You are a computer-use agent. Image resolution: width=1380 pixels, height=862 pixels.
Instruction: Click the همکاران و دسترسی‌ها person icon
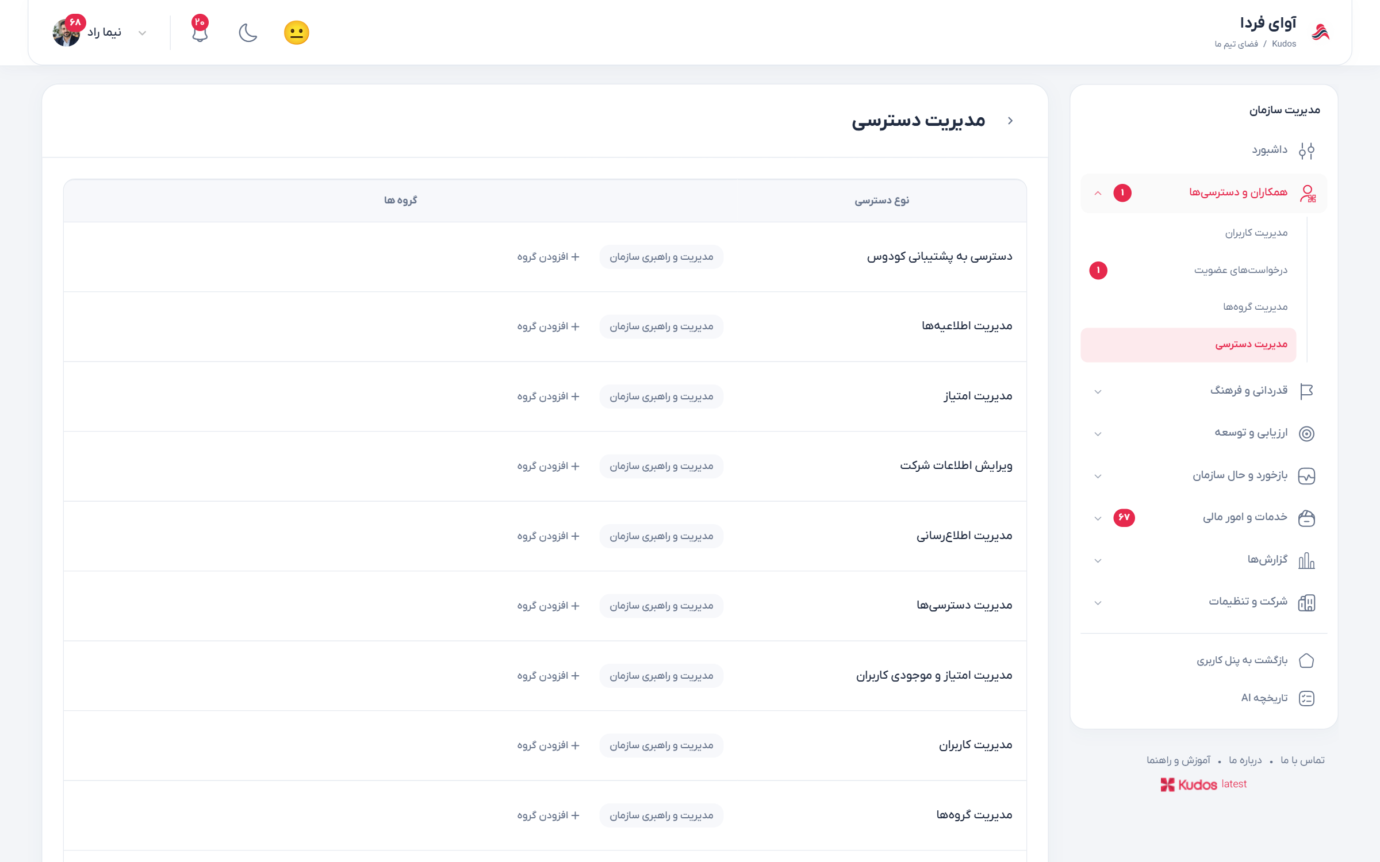[x=1308, y=193]
